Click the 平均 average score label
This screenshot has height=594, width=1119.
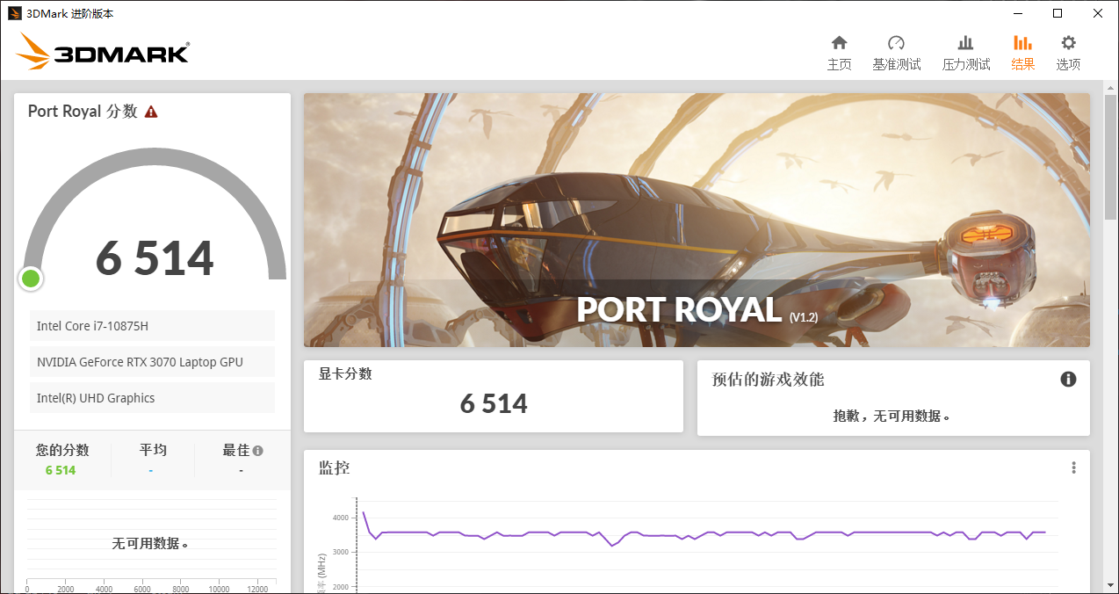(153, 450)
